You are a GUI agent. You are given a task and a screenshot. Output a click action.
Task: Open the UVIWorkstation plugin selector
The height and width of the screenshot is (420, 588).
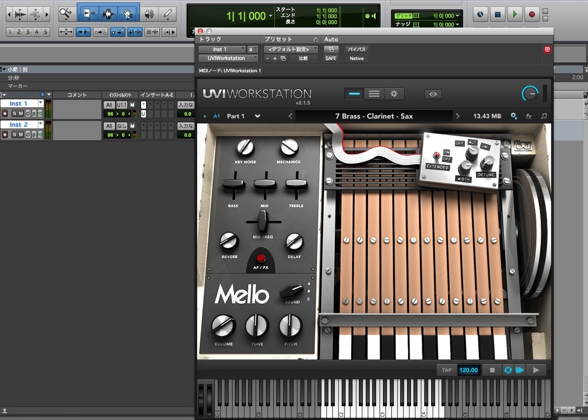click(x=228, y=59)
